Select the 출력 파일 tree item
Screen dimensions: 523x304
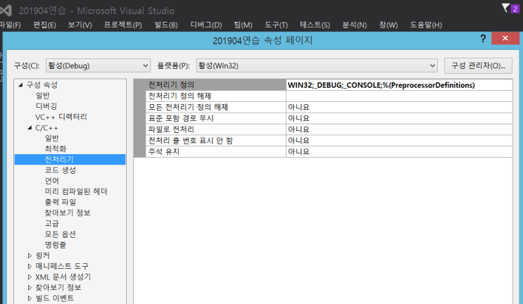61,202
